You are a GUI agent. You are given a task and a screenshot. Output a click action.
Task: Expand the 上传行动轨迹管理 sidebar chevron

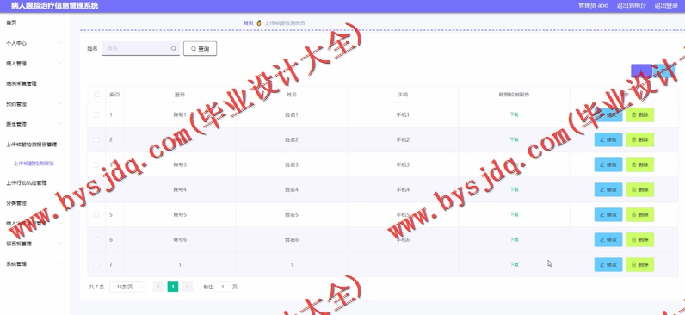coord(61,182)
